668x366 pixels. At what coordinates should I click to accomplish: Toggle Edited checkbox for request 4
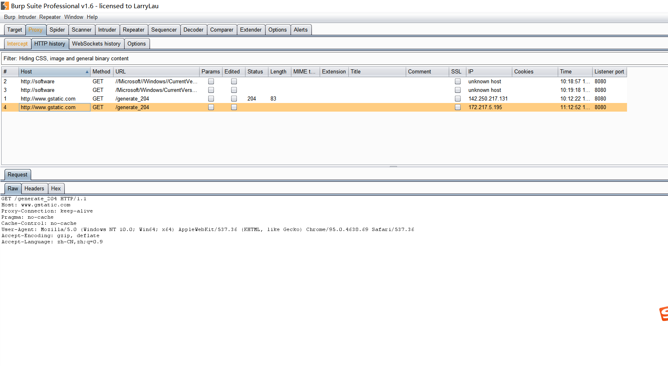click(234, 107)
